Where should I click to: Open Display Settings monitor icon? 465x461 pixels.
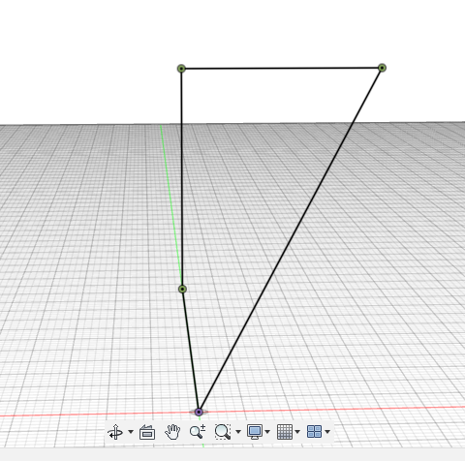(x=255, y=432)
